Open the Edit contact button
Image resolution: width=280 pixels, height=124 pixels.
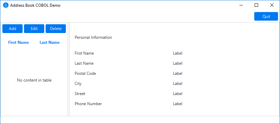[34, 29]
